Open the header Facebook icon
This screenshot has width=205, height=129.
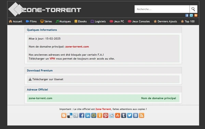(187, 15)
